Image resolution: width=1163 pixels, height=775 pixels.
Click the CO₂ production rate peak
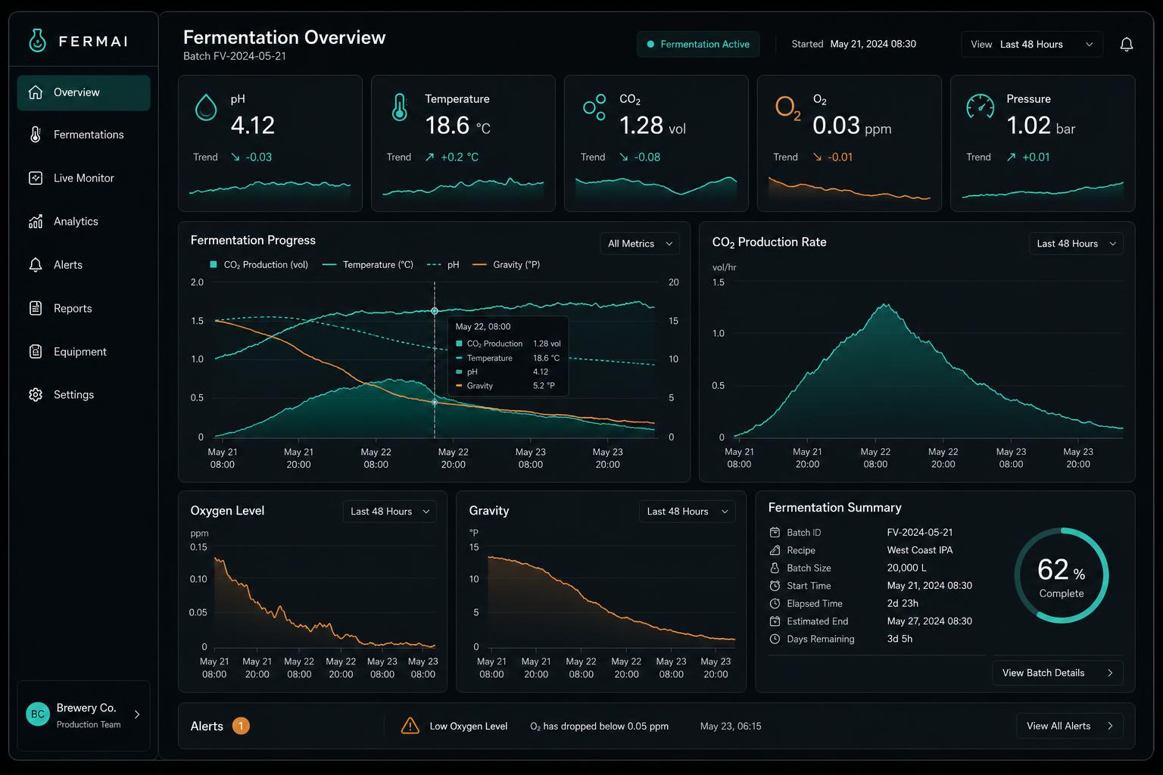point(885,305)
